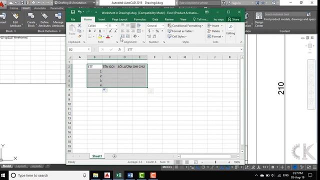The width and height of the screenshot is (320, 180).
Task: Switch to Normal view in status bar
Action: (178, 162)
